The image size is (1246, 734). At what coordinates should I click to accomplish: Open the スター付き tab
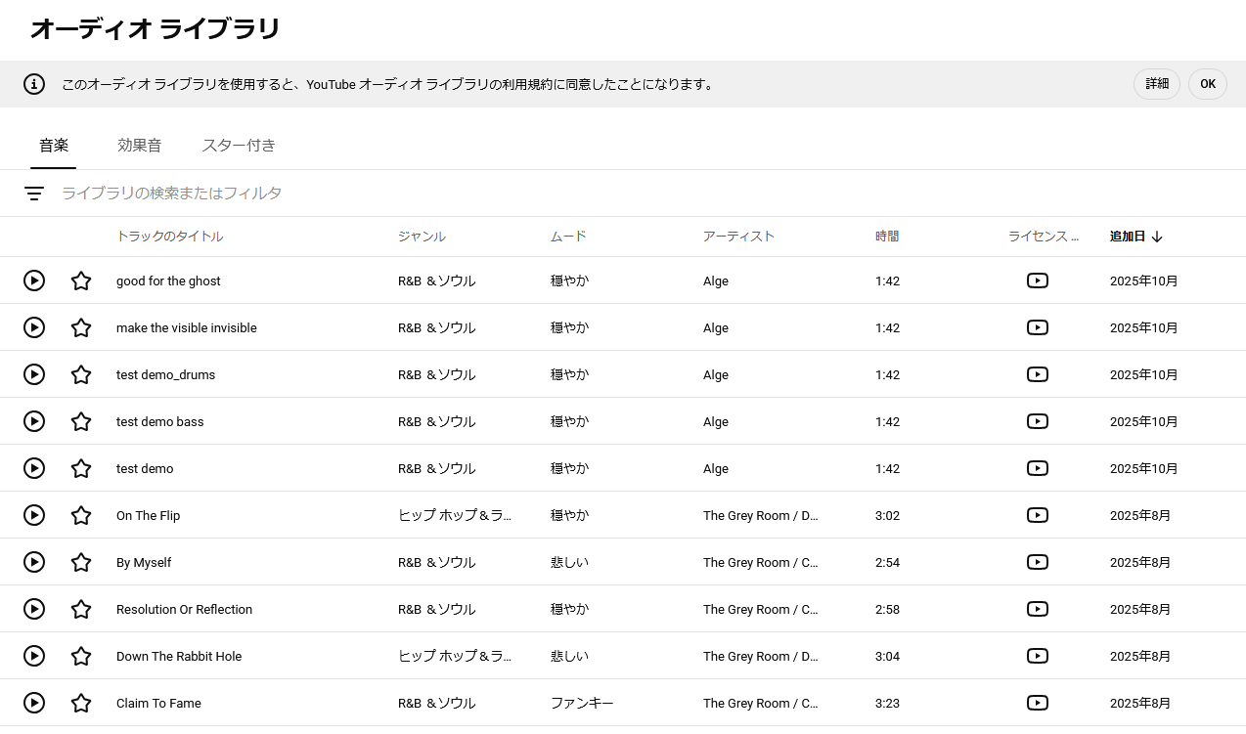pyautogui.click(x=239, y=146)
